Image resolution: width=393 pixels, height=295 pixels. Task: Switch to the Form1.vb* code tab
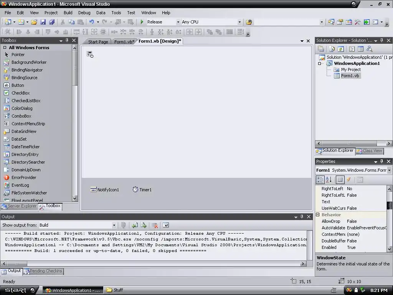coord(124,41)
